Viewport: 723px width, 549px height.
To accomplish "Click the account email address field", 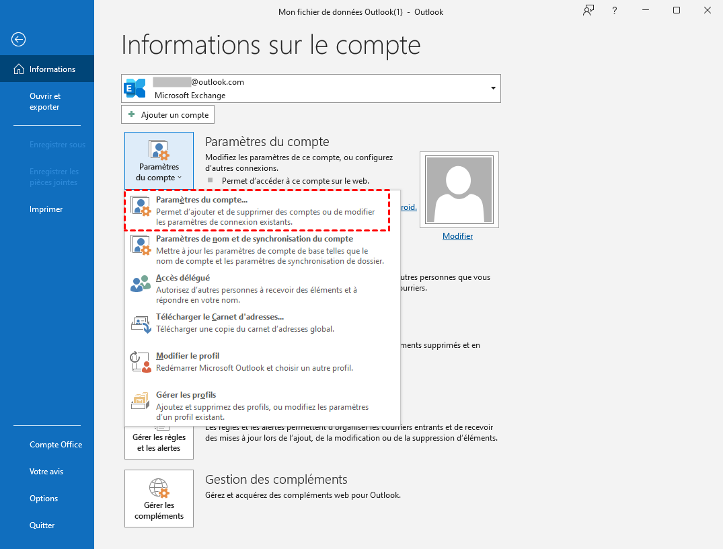I will coord(311,88).
